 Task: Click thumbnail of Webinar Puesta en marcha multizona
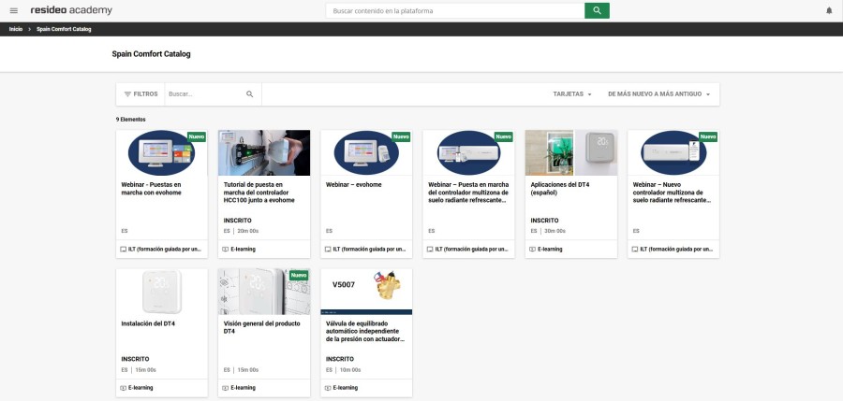tap(469, 152)
